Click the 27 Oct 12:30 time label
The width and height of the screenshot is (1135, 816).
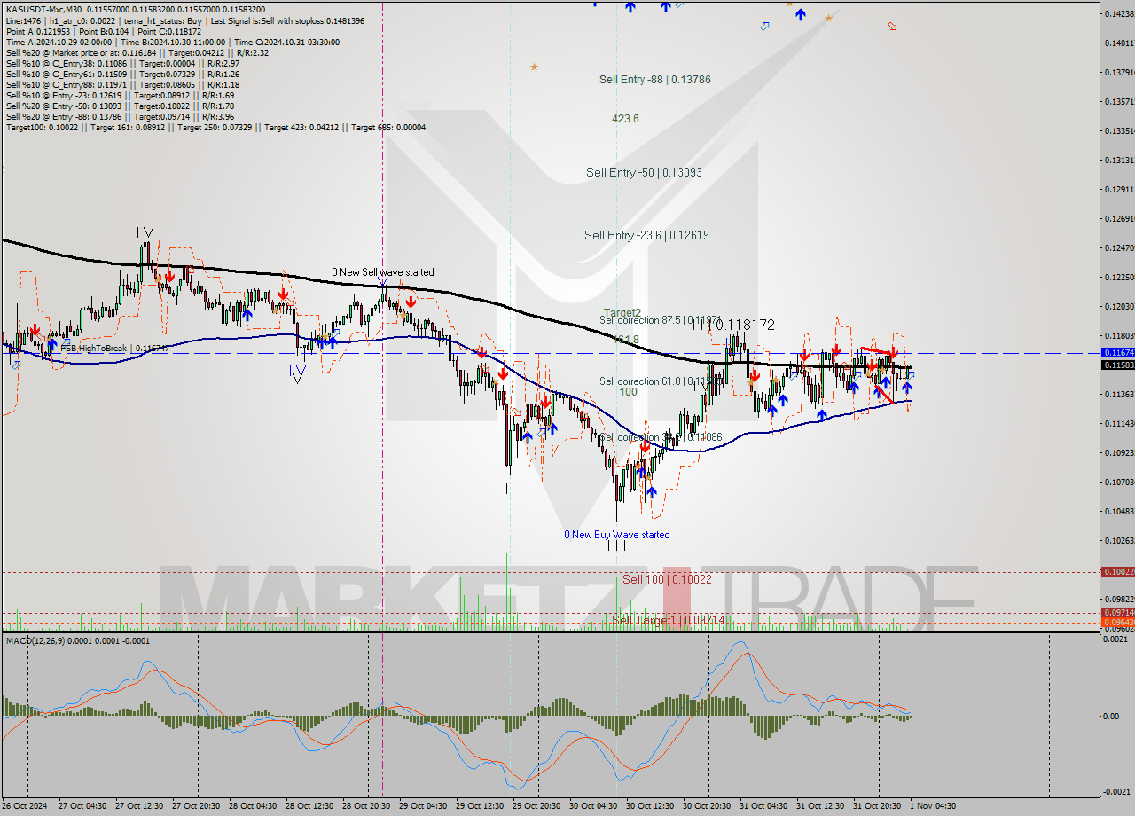140,806
